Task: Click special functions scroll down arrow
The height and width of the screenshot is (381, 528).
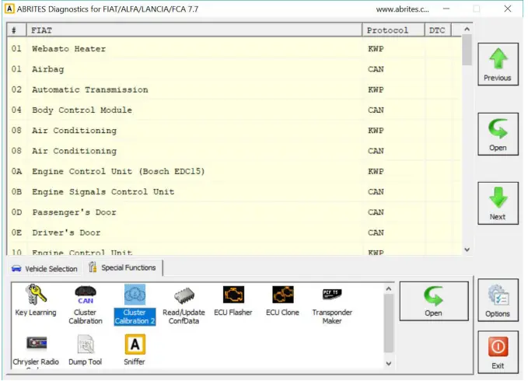Action: pyautogui.click(x=389, y=363)
